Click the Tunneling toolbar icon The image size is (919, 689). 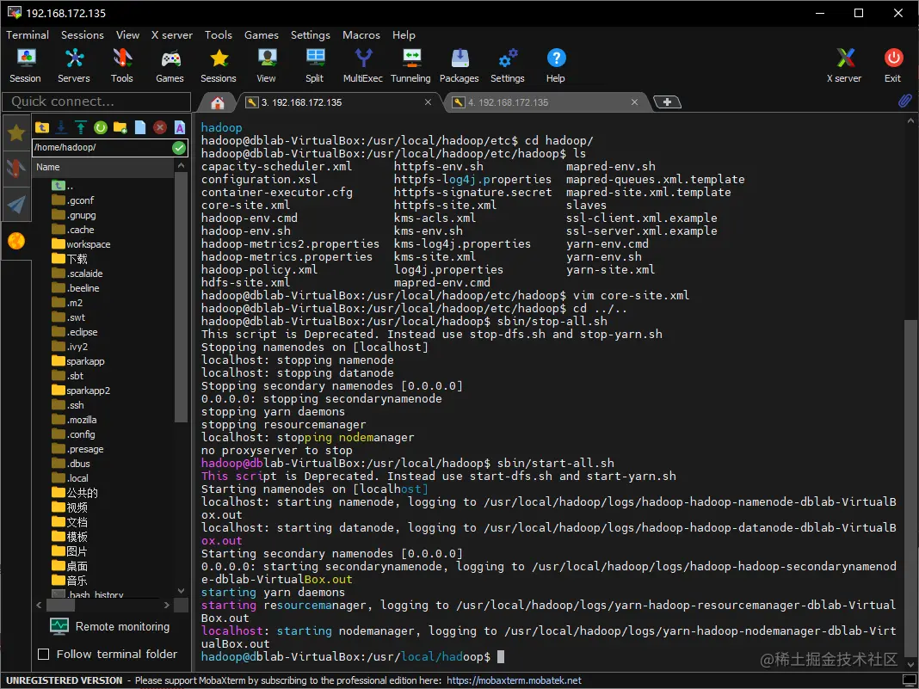[x=410, y=65]
